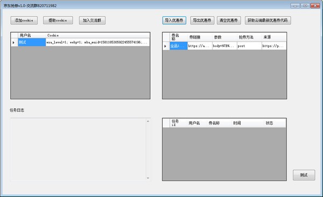Click the 券链接 column header
Viewport: 323px width, 197px height.
pyautogui.click(x=200, y=37)
